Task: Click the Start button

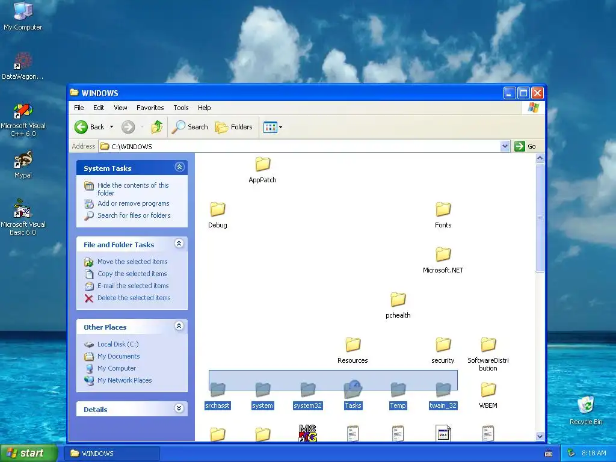Action: pos(29,453)
